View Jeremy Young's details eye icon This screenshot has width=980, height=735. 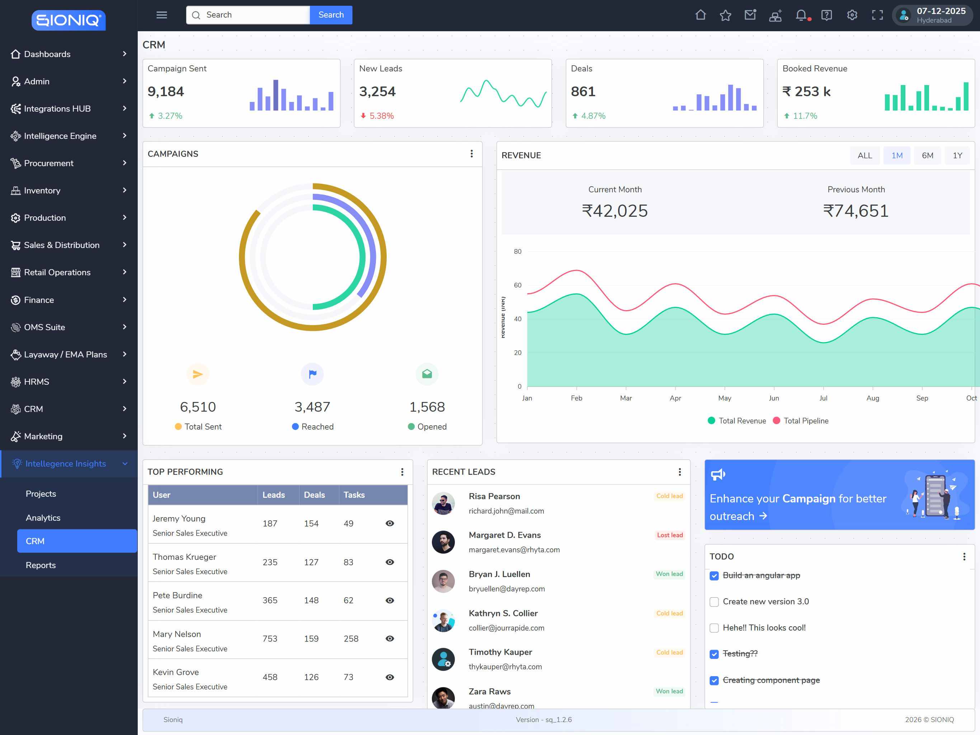click(390, 524)
